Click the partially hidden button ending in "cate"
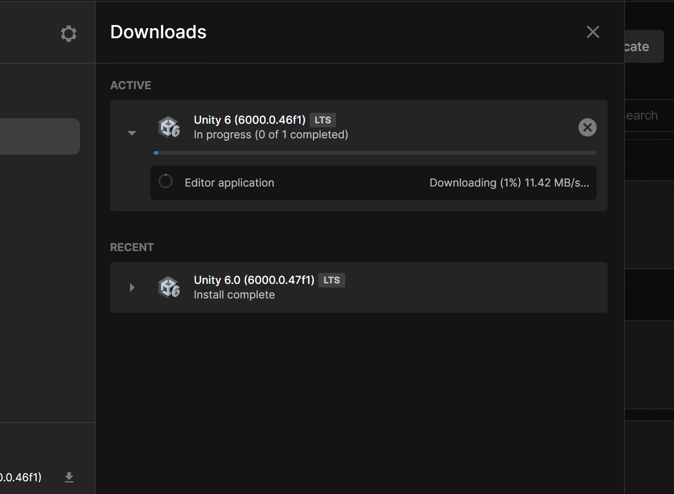This screenshot has width=674, height=494. click(x=644, y=46)
